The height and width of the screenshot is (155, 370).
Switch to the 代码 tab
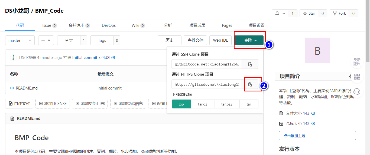point(20,25)
